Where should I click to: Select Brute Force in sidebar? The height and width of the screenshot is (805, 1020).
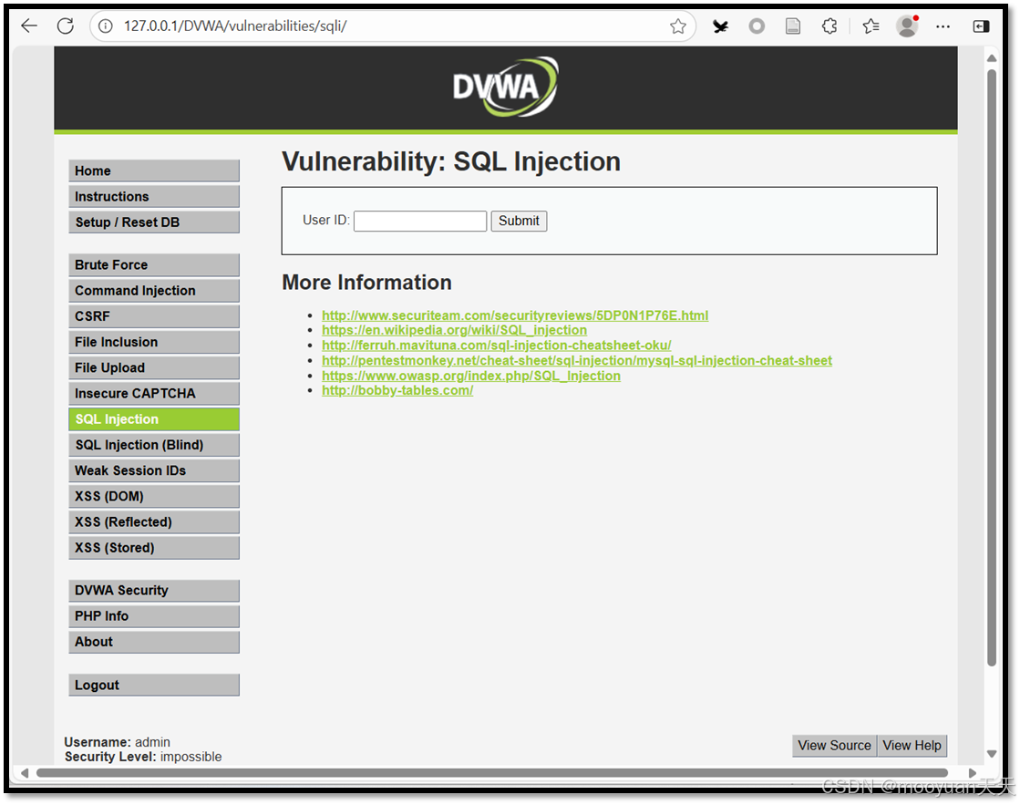click(x=154, y=265)
